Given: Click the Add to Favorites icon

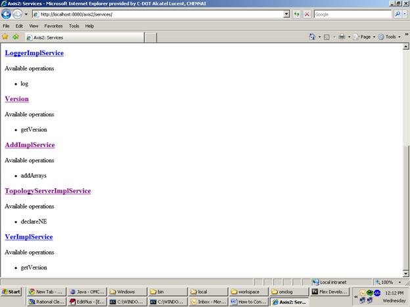Looking at the screenshot, I should [x=16, y=37].
